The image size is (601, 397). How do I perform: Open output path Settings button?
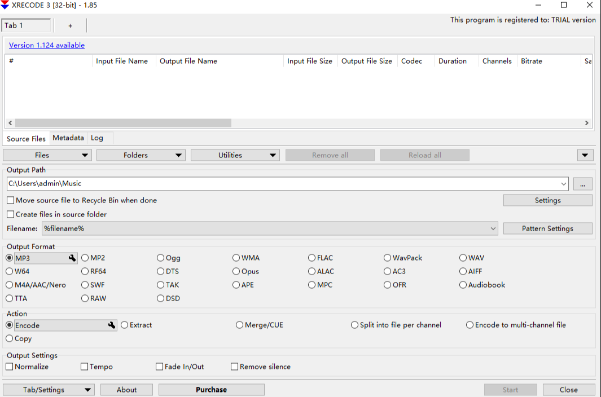[x=548, y=200]
